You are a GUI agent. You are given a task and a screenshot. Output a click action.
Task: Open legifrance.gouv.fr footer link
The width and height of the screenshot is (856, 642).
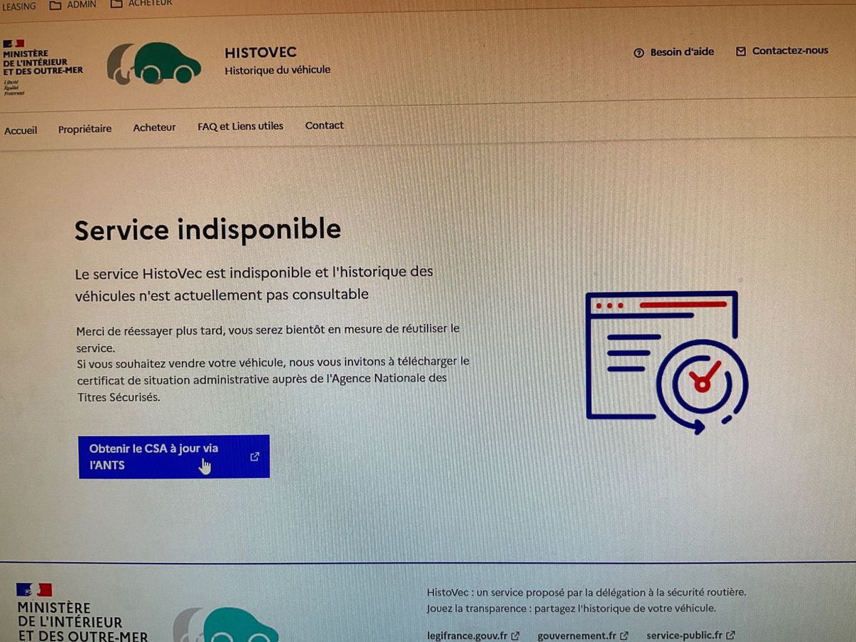(x=474, y=636)
